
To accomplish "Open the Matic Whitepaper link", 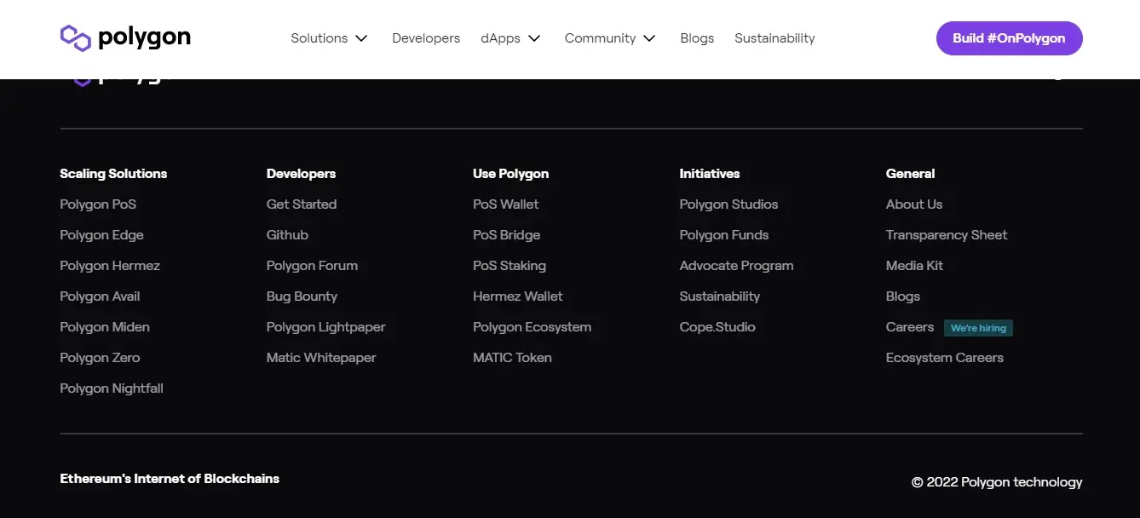I will [x=321, y=358].
